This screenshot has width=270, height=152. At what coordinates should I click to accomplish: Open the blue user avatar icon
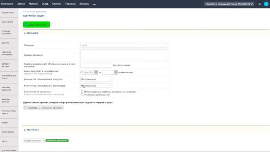click(x=266, y=4)
